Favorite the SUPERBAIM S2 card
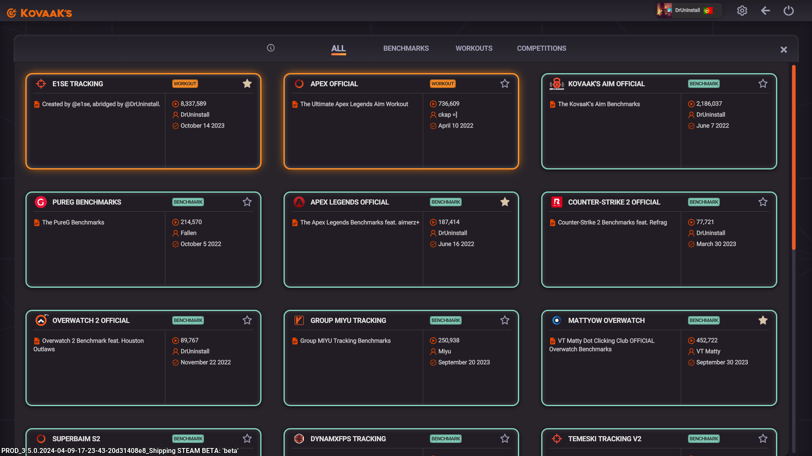812x456 pixels. click(x=247, y=439)
